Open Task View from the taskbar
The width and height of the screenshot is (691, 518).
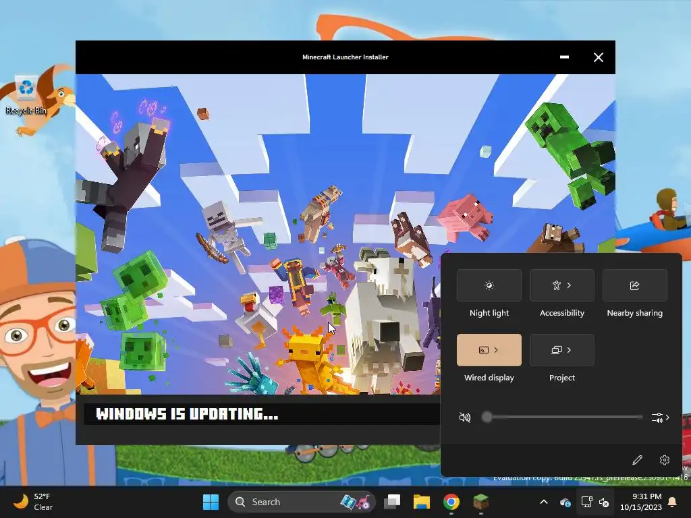(x=392, y=502)
